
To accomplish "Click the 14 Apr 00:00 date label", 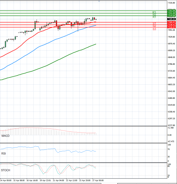I will point(6,180).
